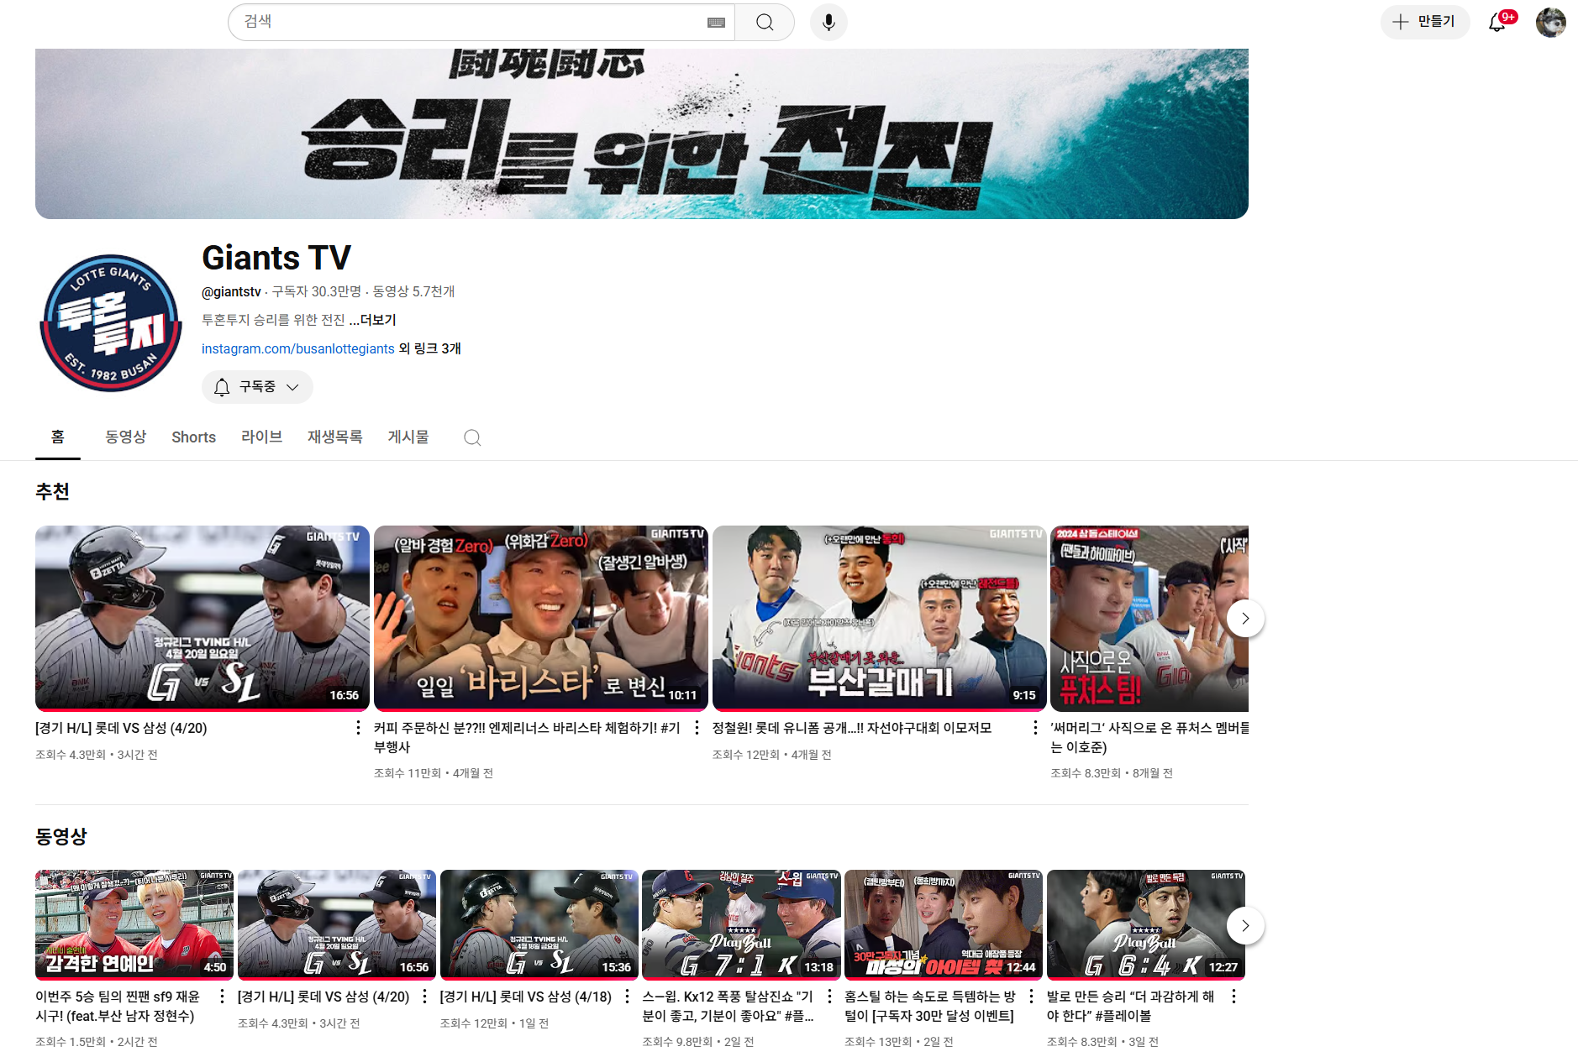Start voice search with microphone icon
The image size is (1578, 1057).
click(828, 22)
